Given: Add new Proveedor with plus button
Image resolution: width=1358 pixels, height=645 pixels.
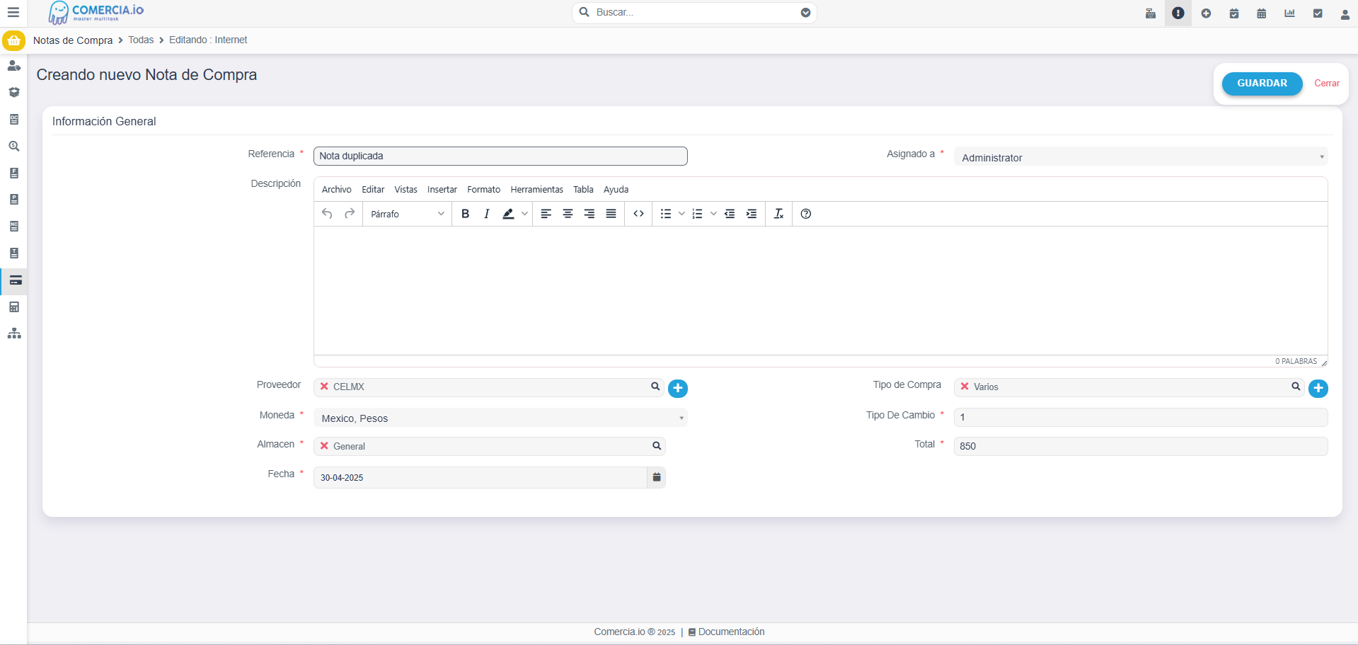Looking at the screenshot, I should click(677, 388).
